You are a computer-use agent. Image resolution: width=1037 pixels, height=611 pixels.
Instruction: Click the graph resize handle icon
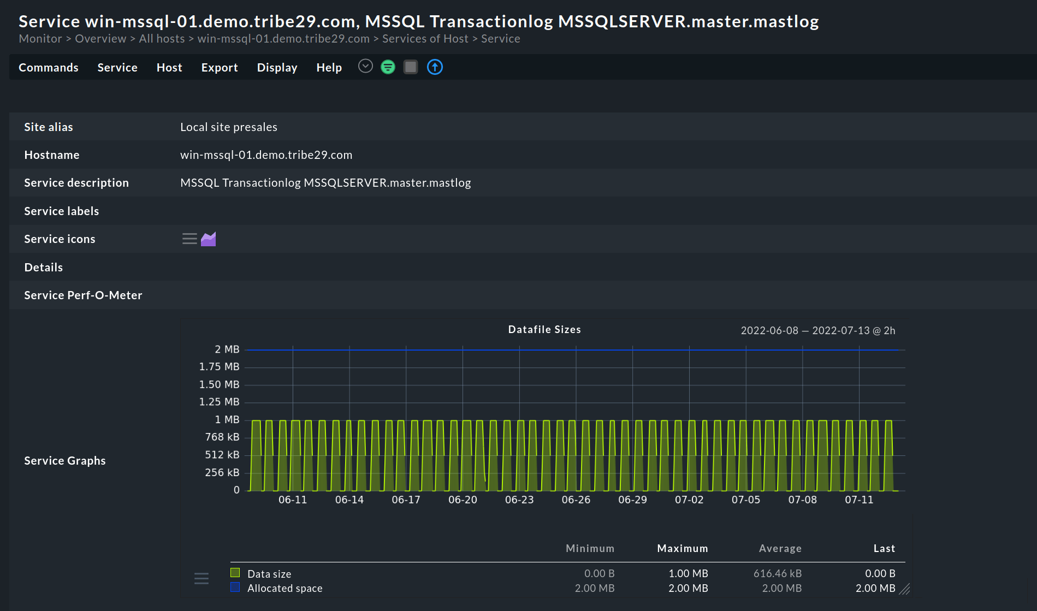(904, 589)
